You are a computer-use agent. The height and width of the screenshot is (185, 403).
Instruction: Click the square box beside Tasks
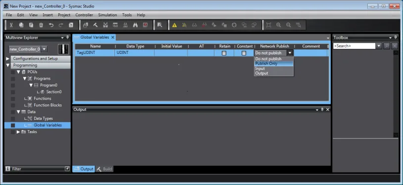pyautogui.click(x=12, y=132)
